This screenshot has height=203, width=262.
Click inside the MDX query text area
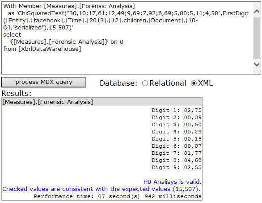click(x=127, y=38)
